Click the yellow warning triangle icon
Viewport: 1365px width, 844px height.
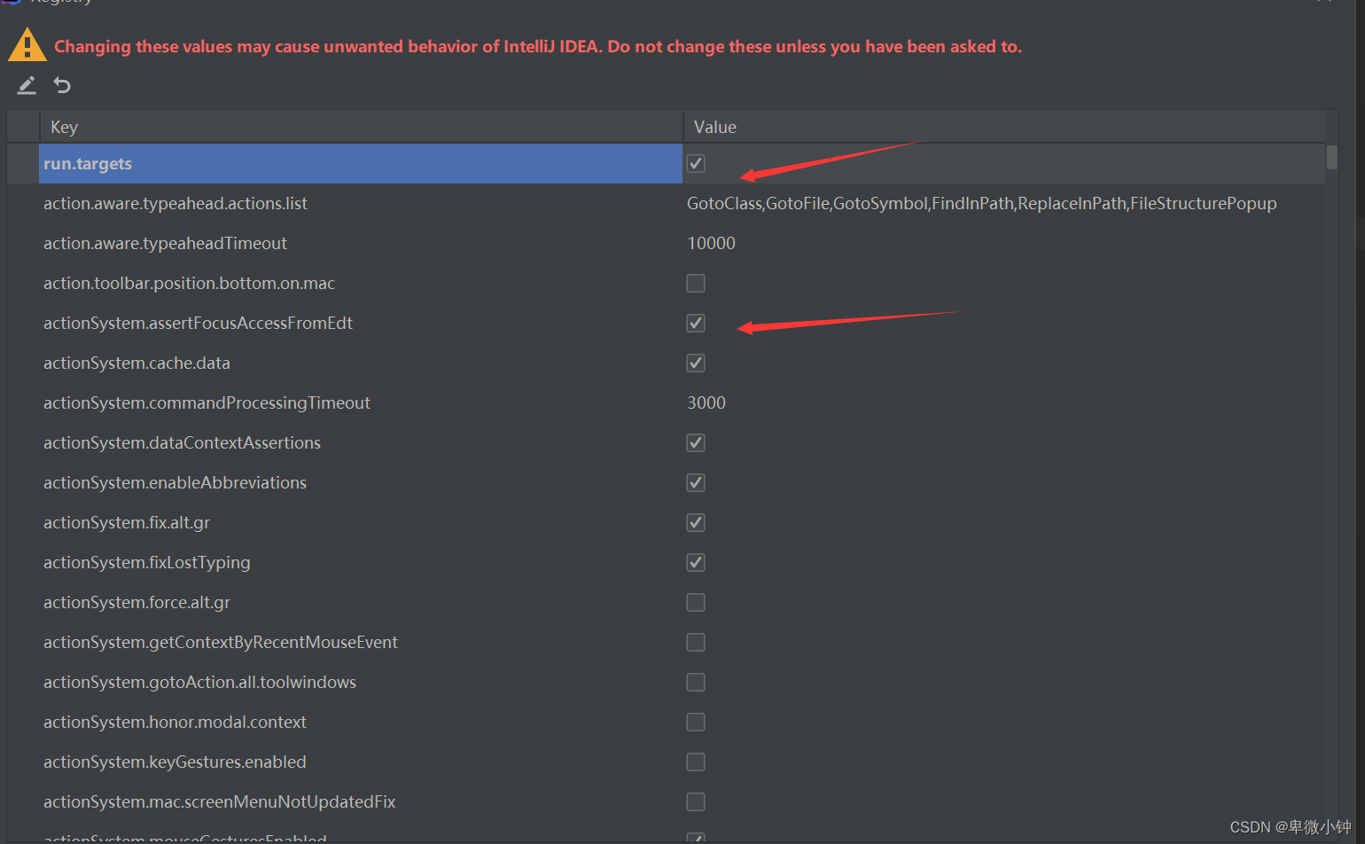point(27,45)
